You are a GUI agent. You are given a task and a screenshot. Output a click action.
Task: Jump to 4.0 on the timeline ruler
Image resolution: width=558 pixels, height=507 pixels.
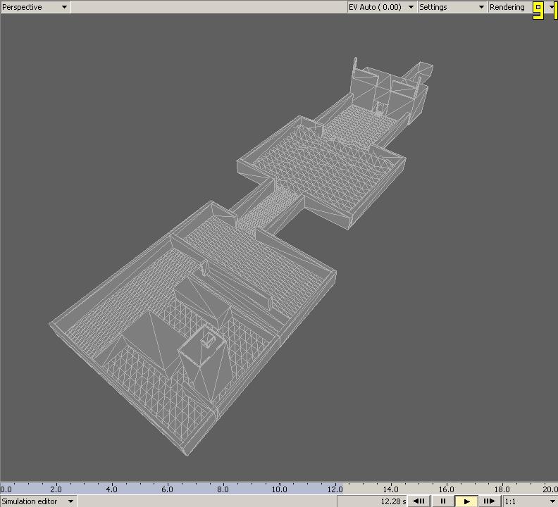click(x=111, y=489)
